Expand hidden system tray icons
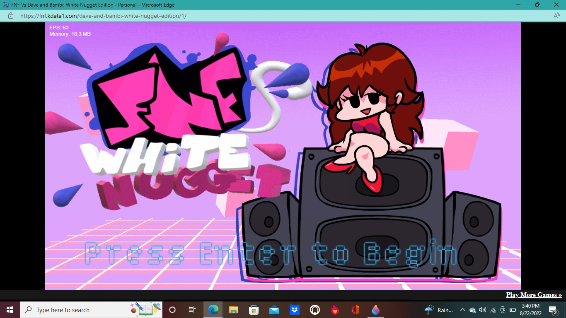The width and height of the screenshot is (566, 318). (462, 310)
